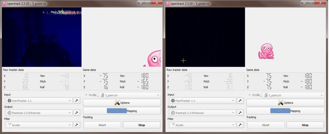Open Mapping curves in the right window
The height and width of the screenshot is (134, 329).
click(x=285, y=111)
